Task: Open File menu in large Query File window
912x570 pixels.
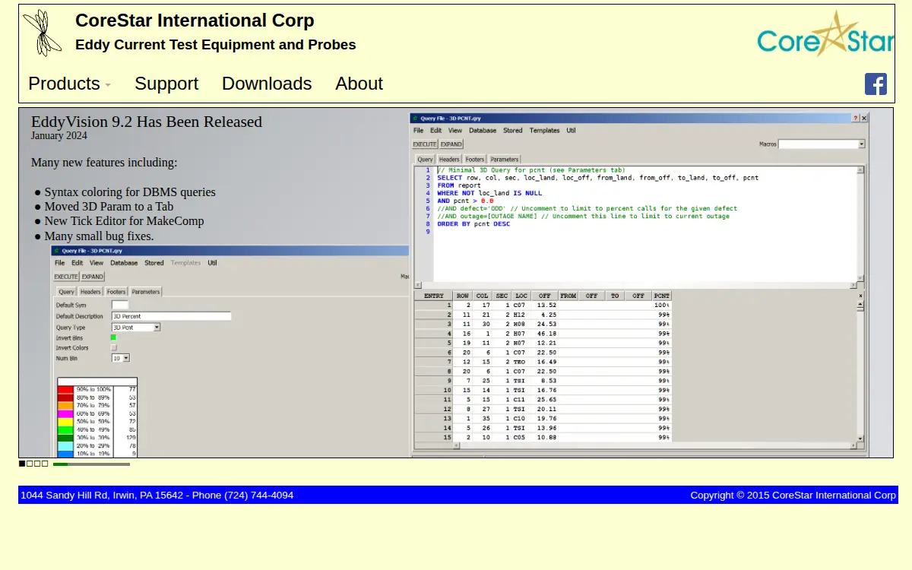Action: click(419, 131)
